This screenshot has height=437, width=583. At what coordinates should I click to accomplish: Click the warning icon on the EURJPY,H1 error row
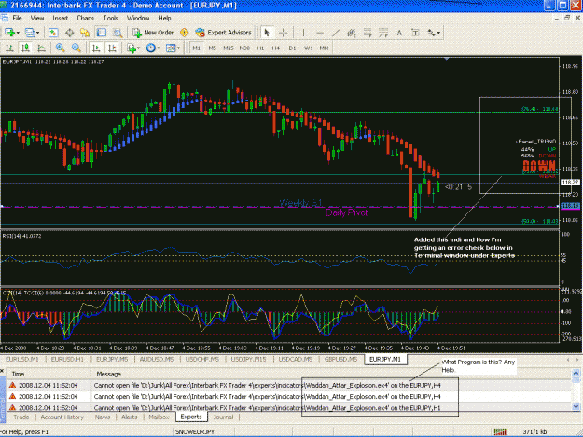pos(13,407)
